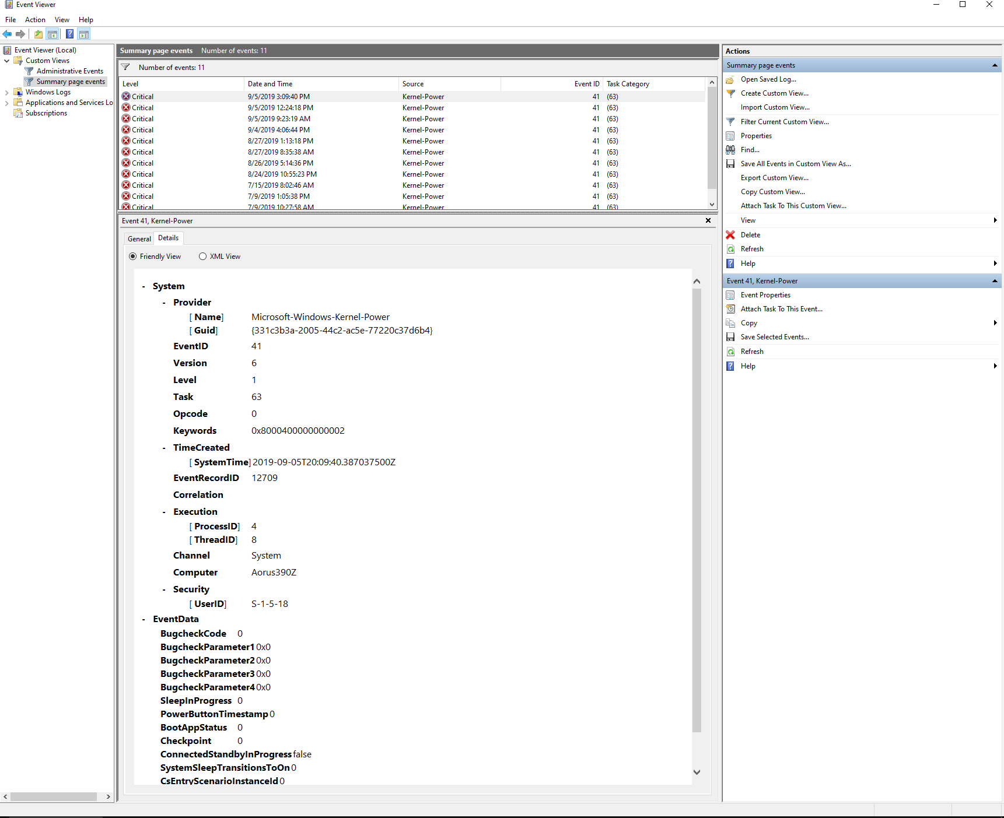Click the Up one level toolbar icon

click(x=39, y=34)
